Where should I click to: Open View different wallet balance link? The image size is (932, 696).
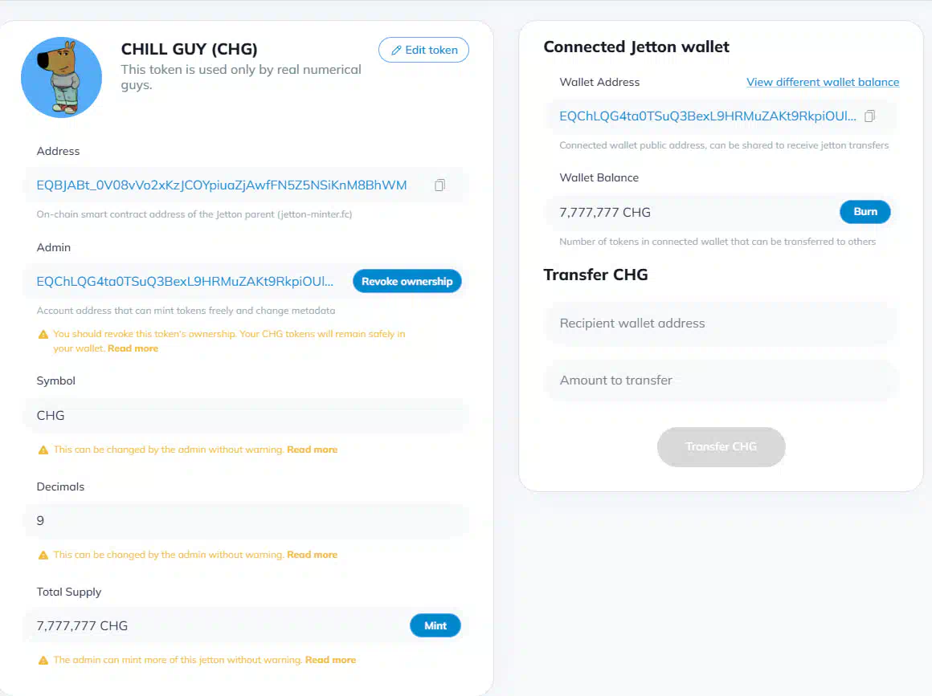(x=823, y=82)
